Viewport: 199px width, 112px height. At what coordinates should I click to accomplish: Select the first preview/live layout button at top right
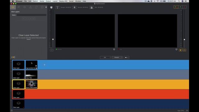click(176, 7)
